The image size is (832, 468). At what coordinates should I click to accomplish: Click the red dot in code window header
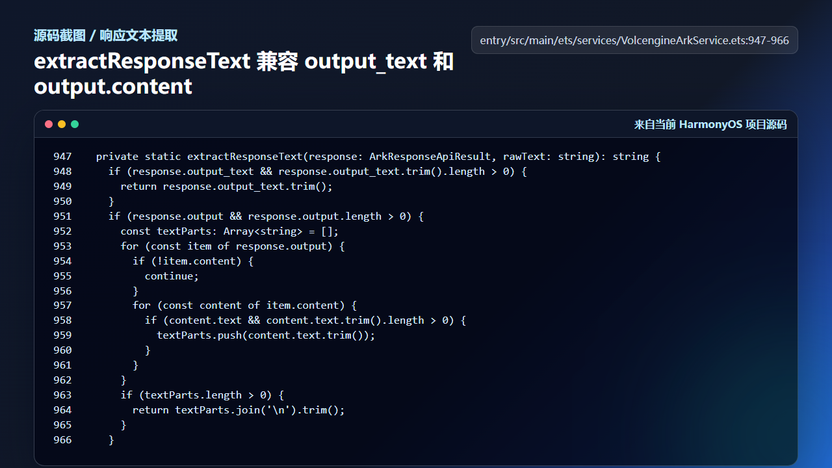[x=49, y=124]
